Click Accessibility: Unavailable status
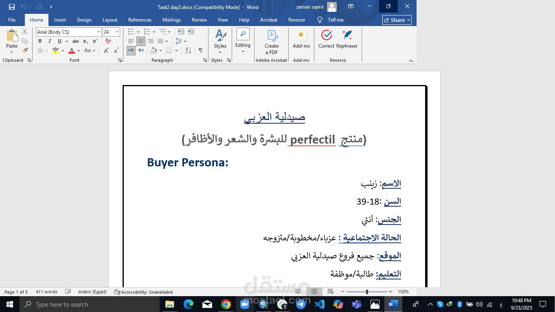The width and height of the screenshot is (555, 312). (143, 292)
